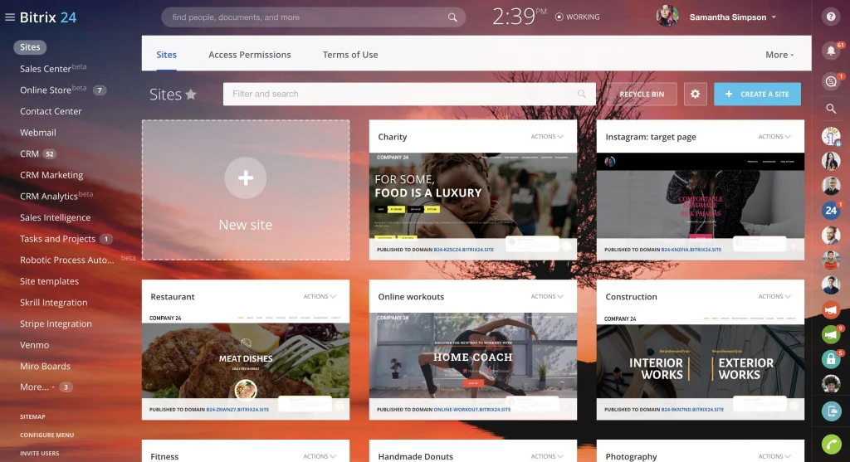Open the help question mark icon

click(831, 17)
